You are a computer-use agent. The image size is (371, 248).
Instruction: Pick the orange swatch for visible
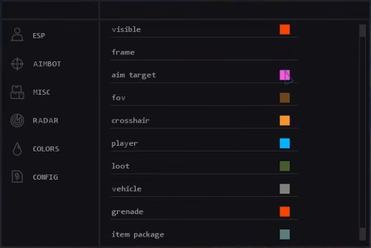click(285, 29)
